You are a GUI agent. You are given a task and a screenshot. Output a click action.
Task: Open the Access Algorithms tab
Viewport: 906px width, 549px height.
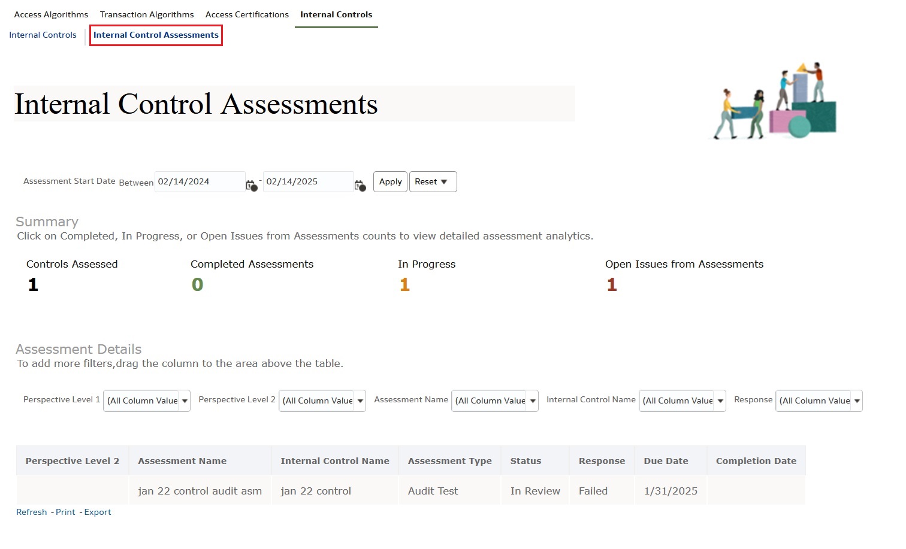pos(51,14)
